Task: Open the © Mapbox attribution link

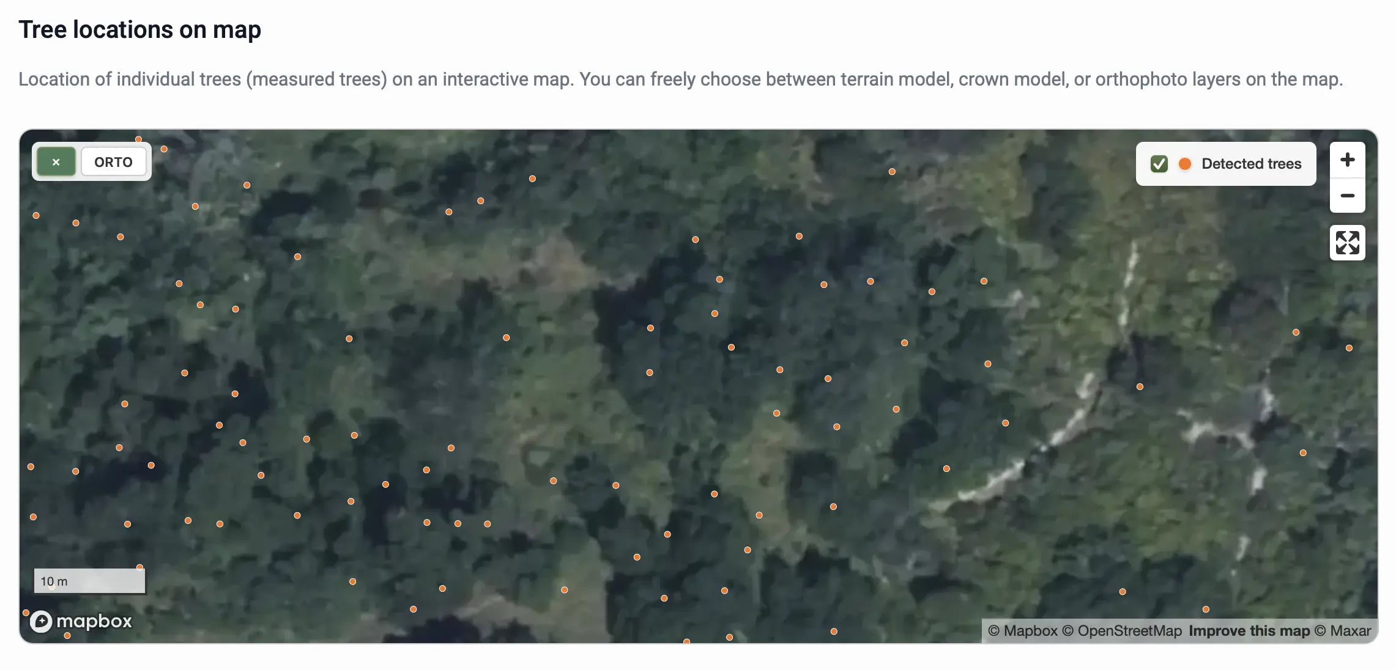Action: pos(1023,631)
